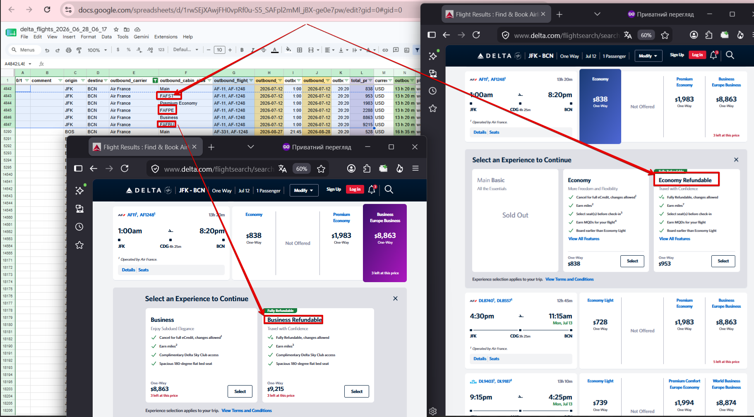
Task: Open Data menu in Google Sheets
Action: [106, 37]
